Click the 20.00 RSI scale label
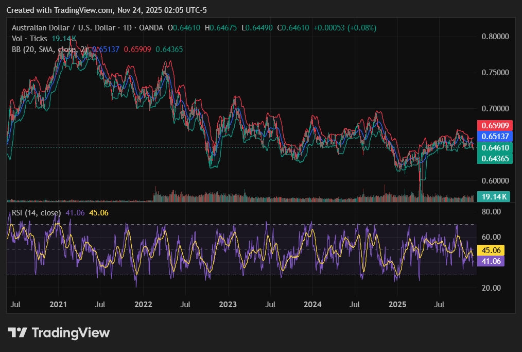 [491, 288]
